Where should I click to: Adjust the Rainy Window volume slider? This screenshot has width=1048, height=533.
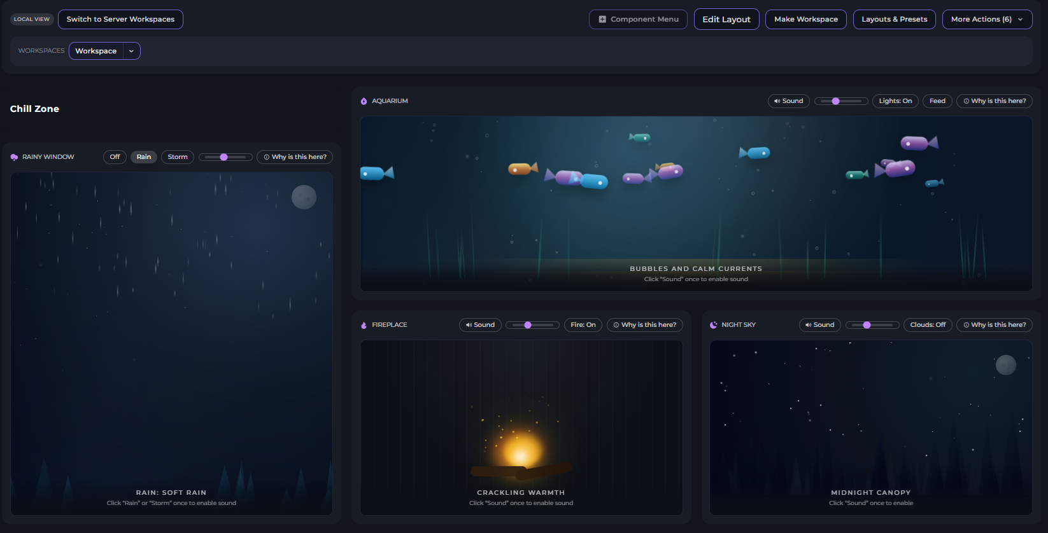pos(225,157)
